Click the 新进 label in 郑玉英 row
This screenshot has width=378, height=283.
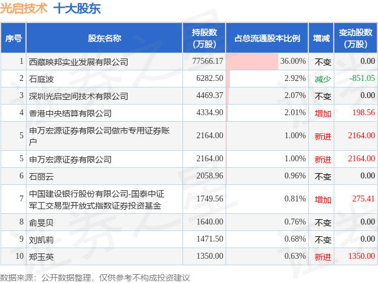pyautogui.click(x=322, y=256)
